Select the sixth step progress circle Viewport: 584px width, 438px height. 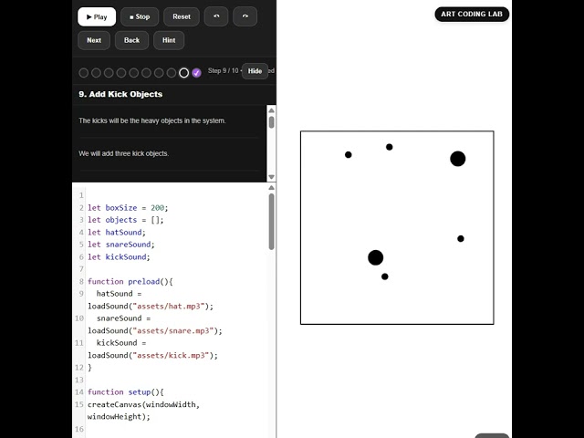[x=146, y=73]
